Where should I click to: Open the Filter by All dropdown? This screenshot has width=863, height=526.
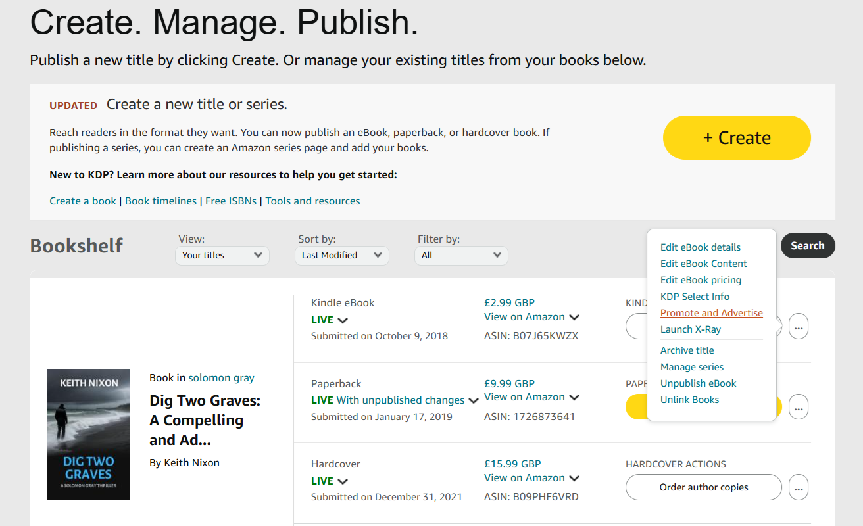click(x=461, y=255)
